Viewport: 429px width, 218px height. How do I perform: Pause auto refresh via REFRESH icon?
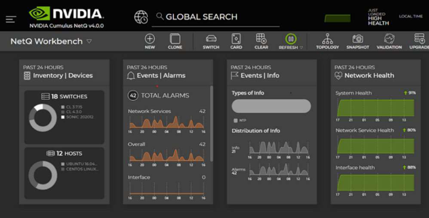[x=291, y=39]
